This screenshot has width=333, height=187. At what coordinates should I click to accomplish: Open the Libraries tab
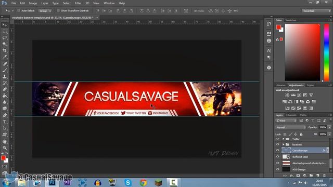coord(280,85)
